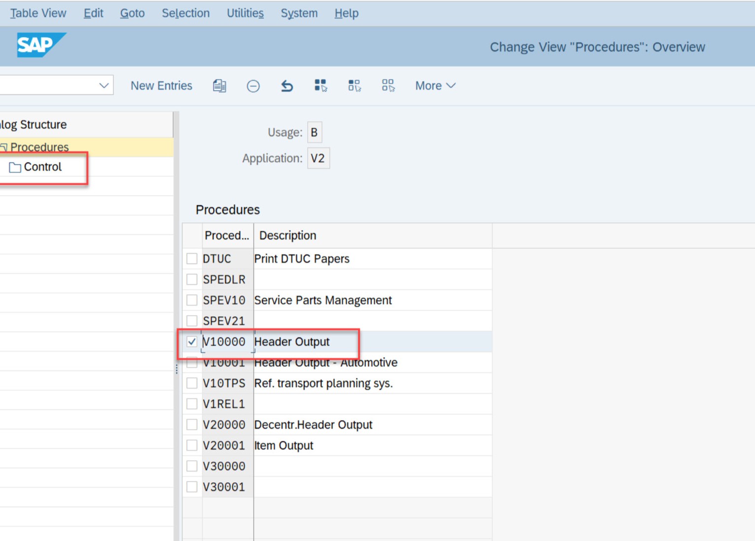Viewport: 755px width, 541px height.
Task: Check the V20000 row checkbox
Action: (192, 424)
